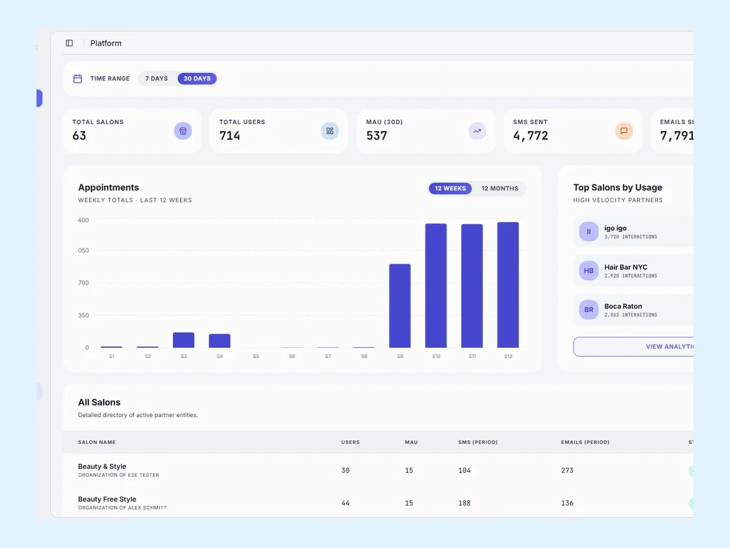Click the S5 axis label

coord(255,356)
